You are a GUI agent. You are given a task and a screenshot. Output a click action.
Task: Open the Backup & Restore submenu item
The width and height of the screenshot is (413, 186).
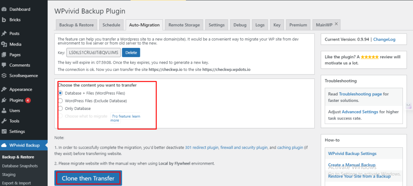click(18, 157)
